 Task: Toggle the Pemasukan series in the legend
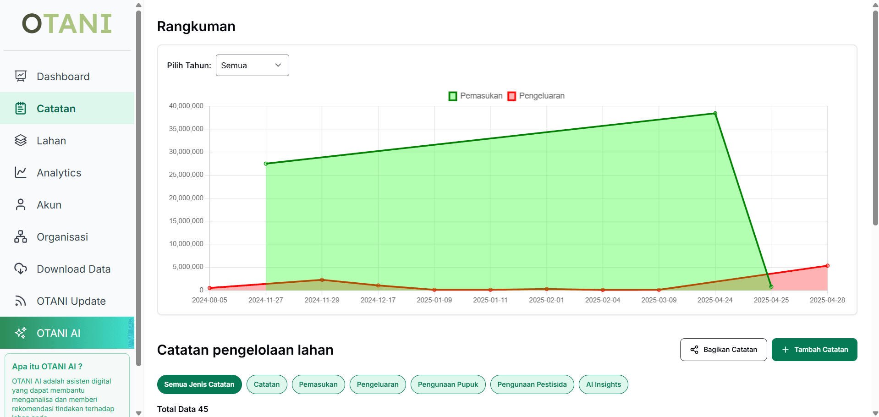(x=475, y=96)
